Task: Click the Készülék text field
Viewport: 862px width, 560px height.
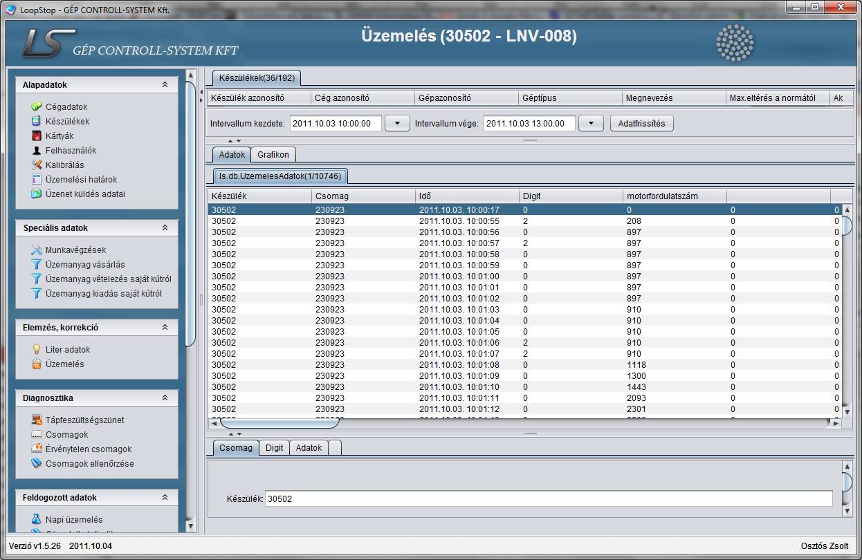Action: click(549, 498)
